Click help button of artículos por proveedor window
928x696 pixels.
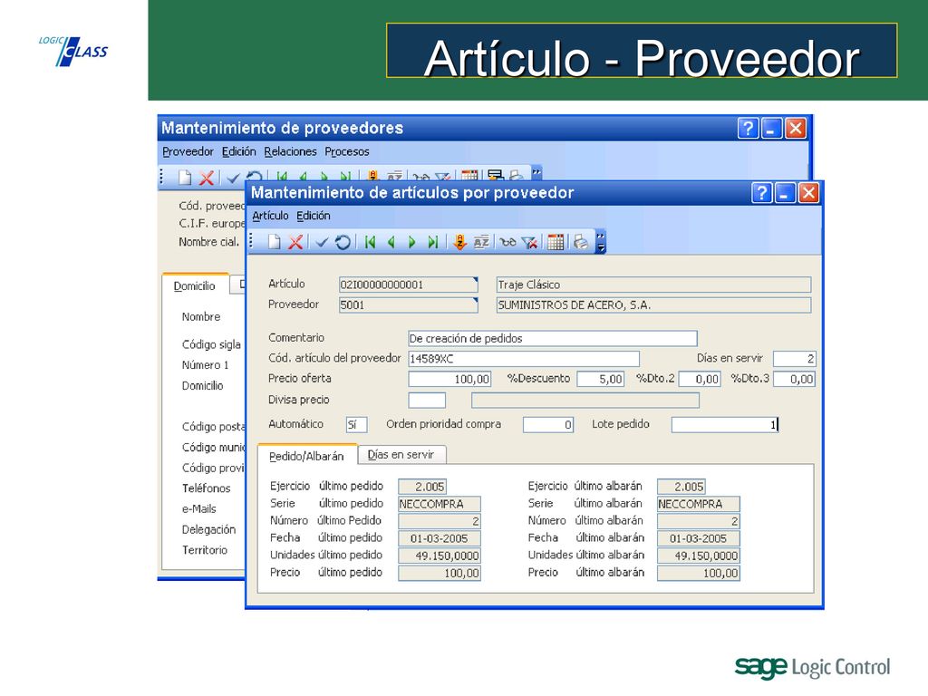pyautogui.click(x=761, y=193)
